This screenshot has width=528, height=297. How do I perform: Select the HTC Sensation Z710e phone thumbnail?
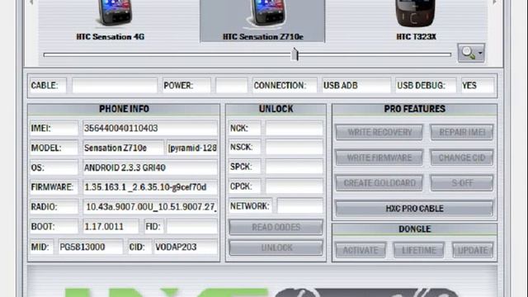pyautogui.click(x=262, y=21)
